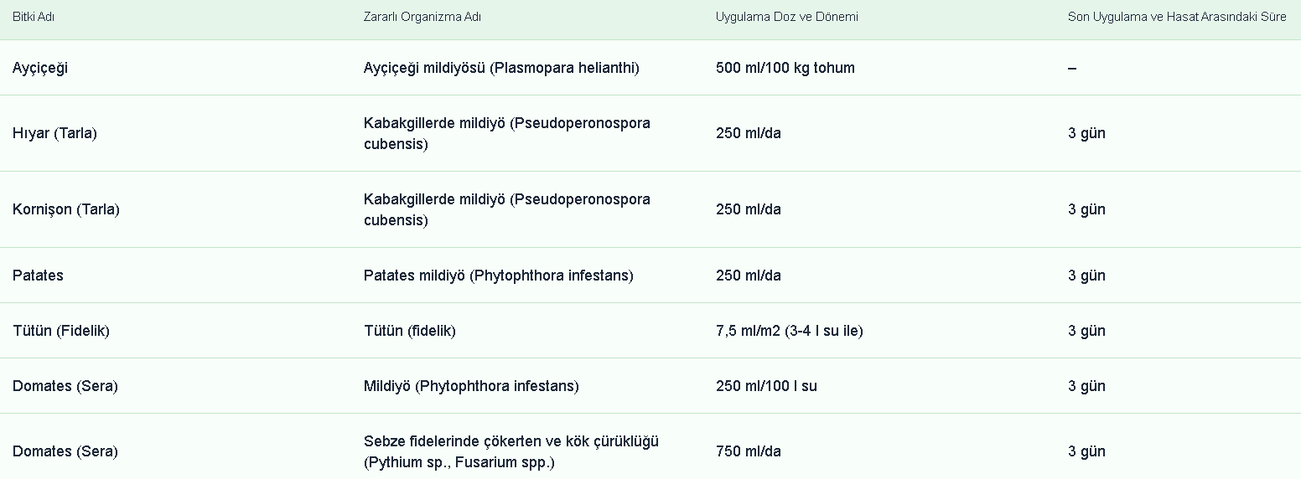Click the "Zararlı Organizma Adı" column header
Image resolution: width=1301 pixels, height=479 pixels.
click(422, 17)
